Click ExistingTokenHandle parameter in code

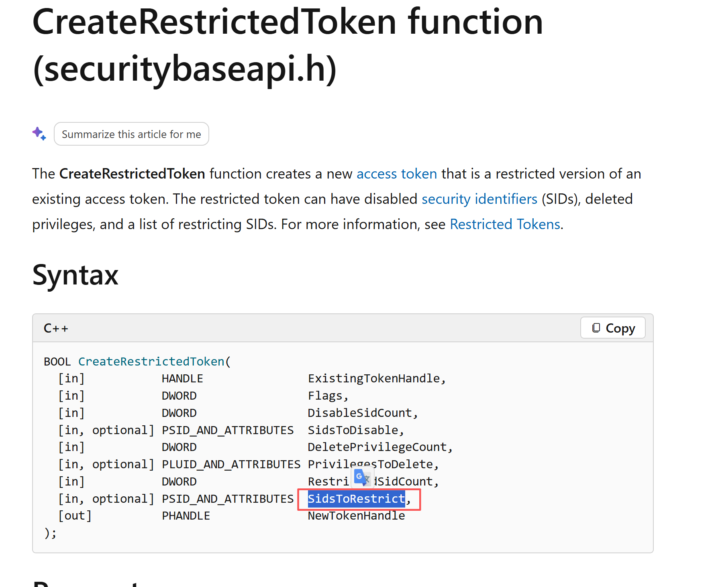(x=374, y=378)
